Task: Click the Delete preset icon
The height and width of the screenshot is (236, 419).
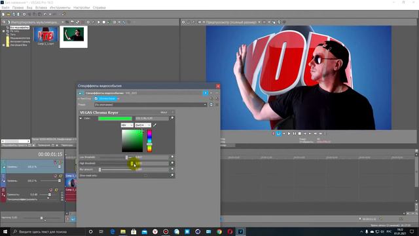Action: pos(217,105)
